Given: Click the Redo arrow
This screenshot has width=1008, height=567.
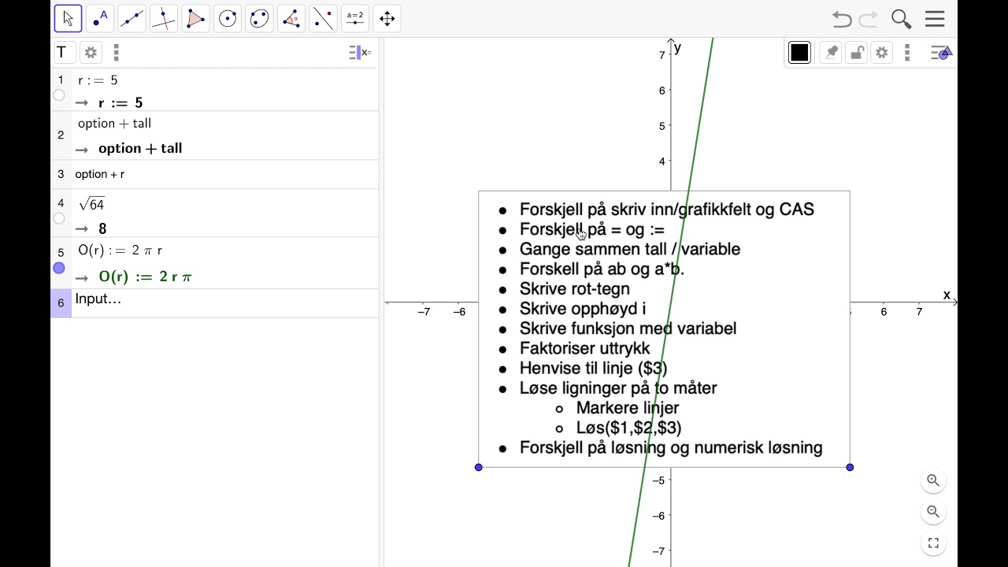Looking at the screenshot, I should pyautogui.click(x=869, y=19).
